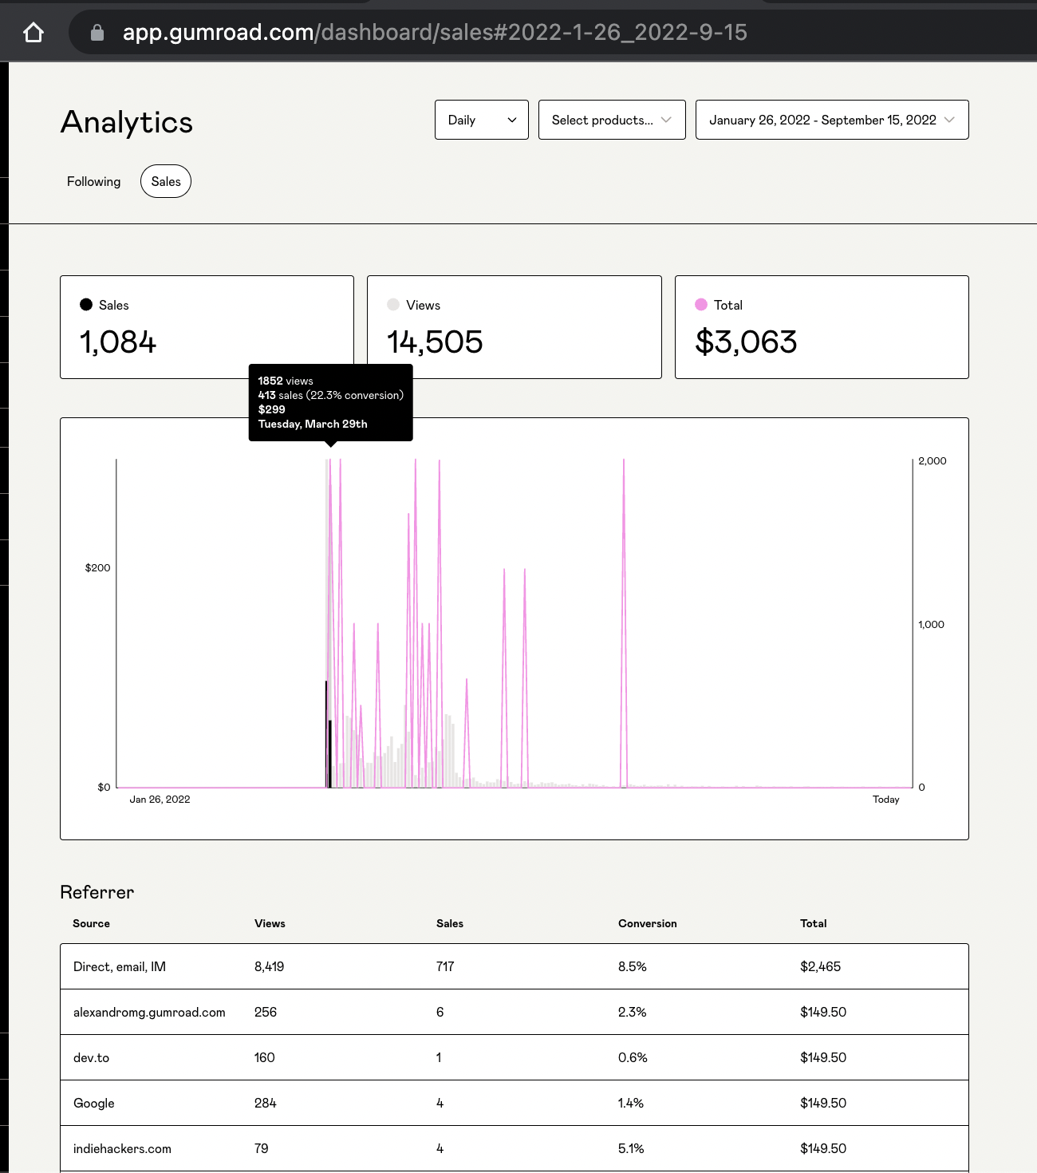1037x1173 pixels.
Task: Click the indiehackers.com referrer source
Action: pos(122,1148)
